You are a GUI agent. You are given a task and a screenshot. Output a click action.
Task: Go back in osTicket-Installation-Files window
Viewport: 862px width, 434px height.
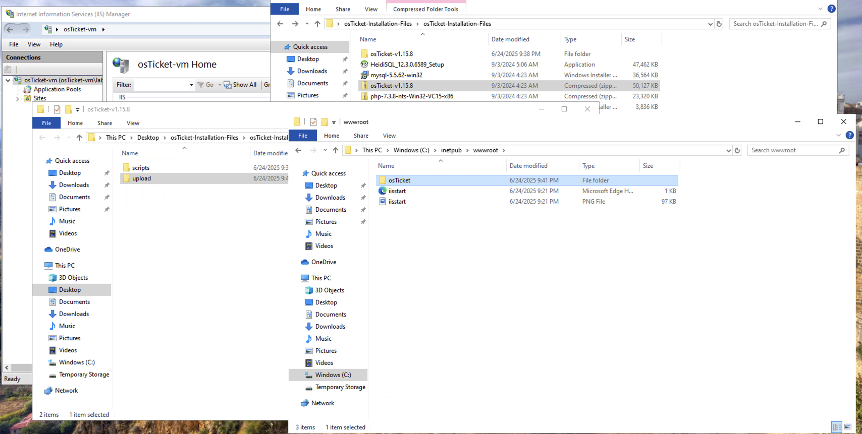tap(280, 24)
